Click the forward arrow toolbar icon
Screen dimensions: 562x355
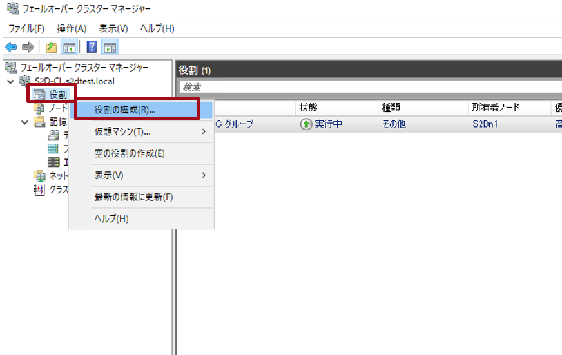tap(28, 47)
